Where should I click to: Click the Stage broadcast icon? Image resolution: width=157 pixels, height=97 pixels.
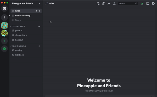pos(13,20)
